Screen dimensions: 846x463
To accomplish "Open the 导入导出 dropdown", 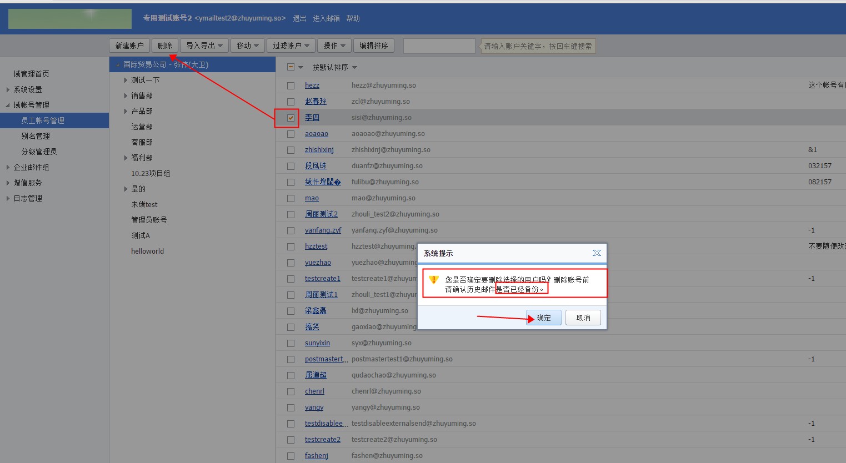I will pyautogui.click(x=204, y=46).
